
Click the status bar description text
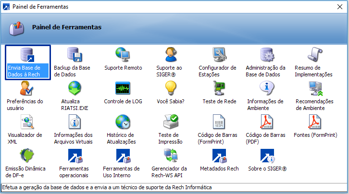coord(107,187)
